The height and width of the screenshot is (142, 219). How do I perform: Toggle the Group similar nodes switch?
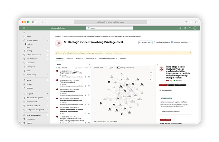pyautogui.click(x=119, y=68)
